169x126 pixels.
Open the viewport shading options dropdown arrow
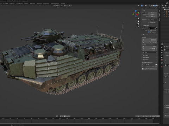pos(159,6)
